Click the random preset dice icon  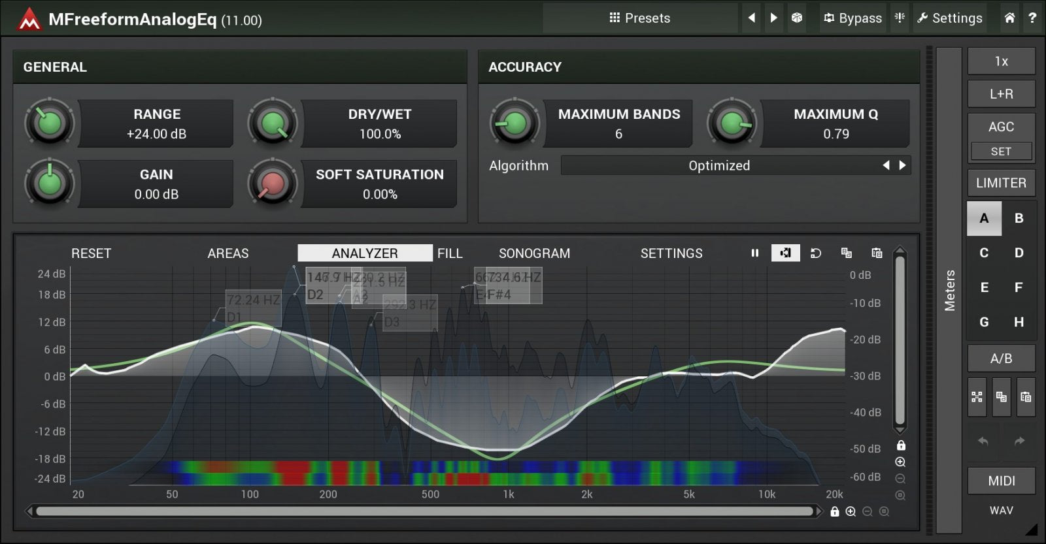coord(796,18)
